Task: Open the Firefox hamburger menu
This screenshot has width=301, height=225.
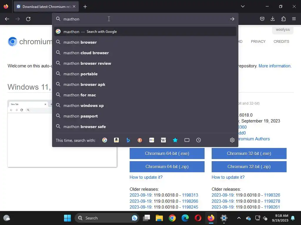Action: (x=294, y=19)
